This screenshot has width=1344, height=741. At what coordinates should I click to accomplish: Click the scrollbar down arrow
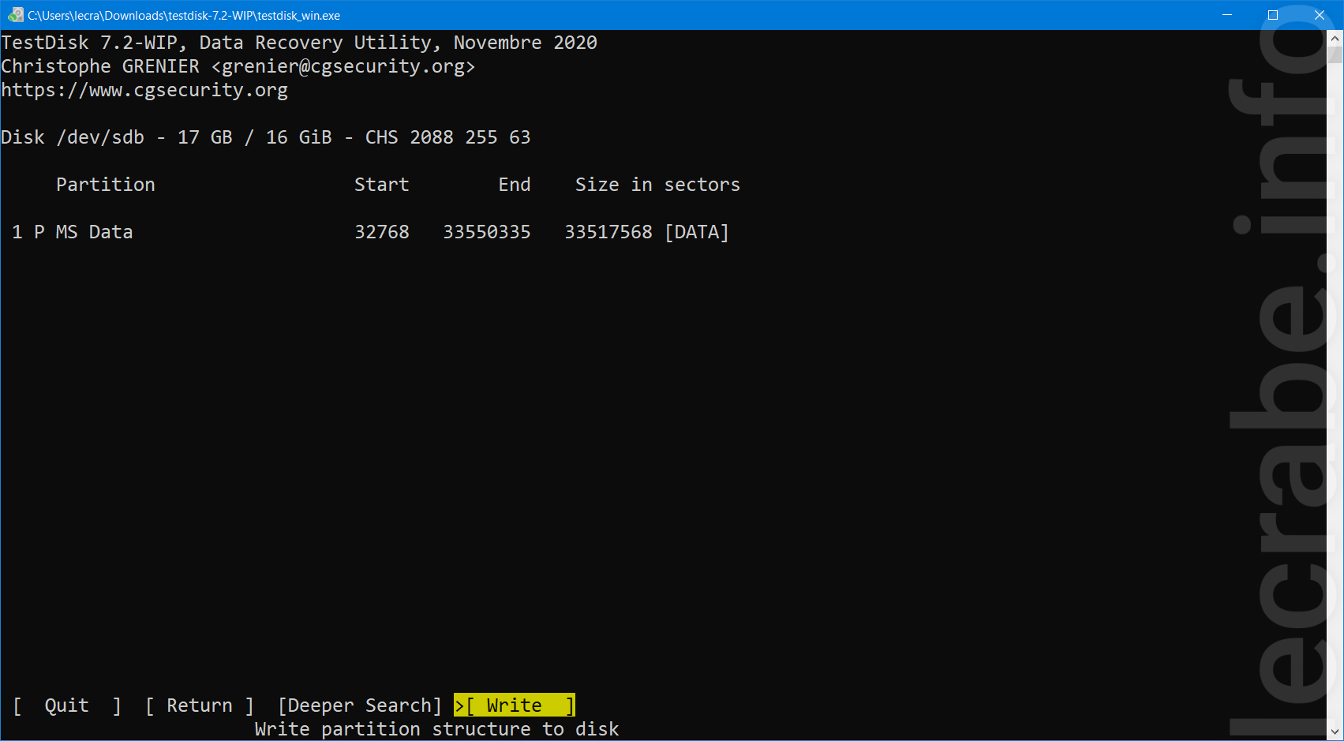click(1335, 732)
